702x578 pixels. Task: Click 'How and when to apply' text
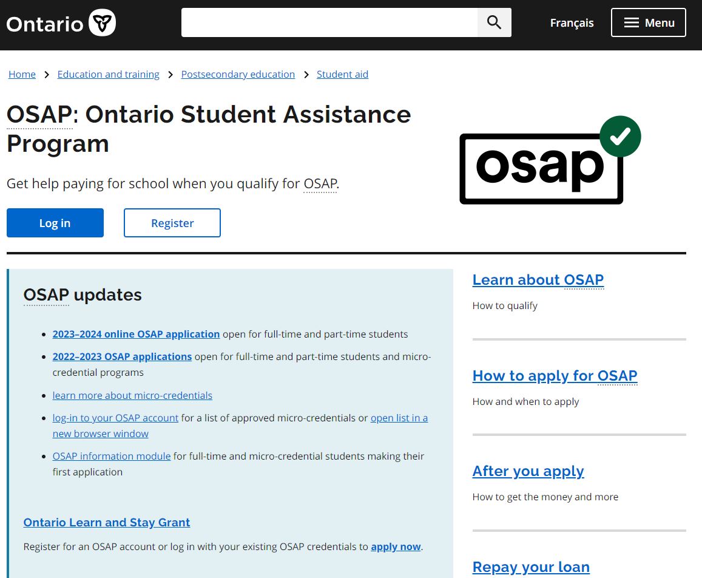[525, 401]
